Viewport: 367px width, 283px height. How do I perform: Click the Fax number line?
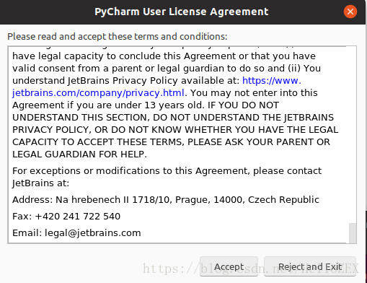click(x=66, y=217)
